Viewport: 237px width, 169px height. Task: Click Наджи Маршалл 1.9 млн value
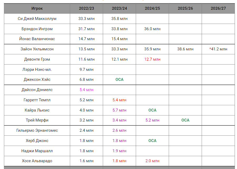click(x=119, y=151)
